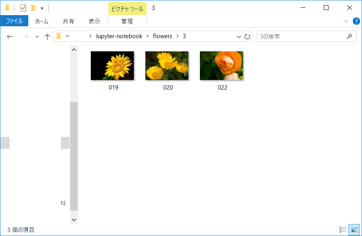Go up one folder level
This screenshot has height=236, width=362.
(x=47, y=37)
